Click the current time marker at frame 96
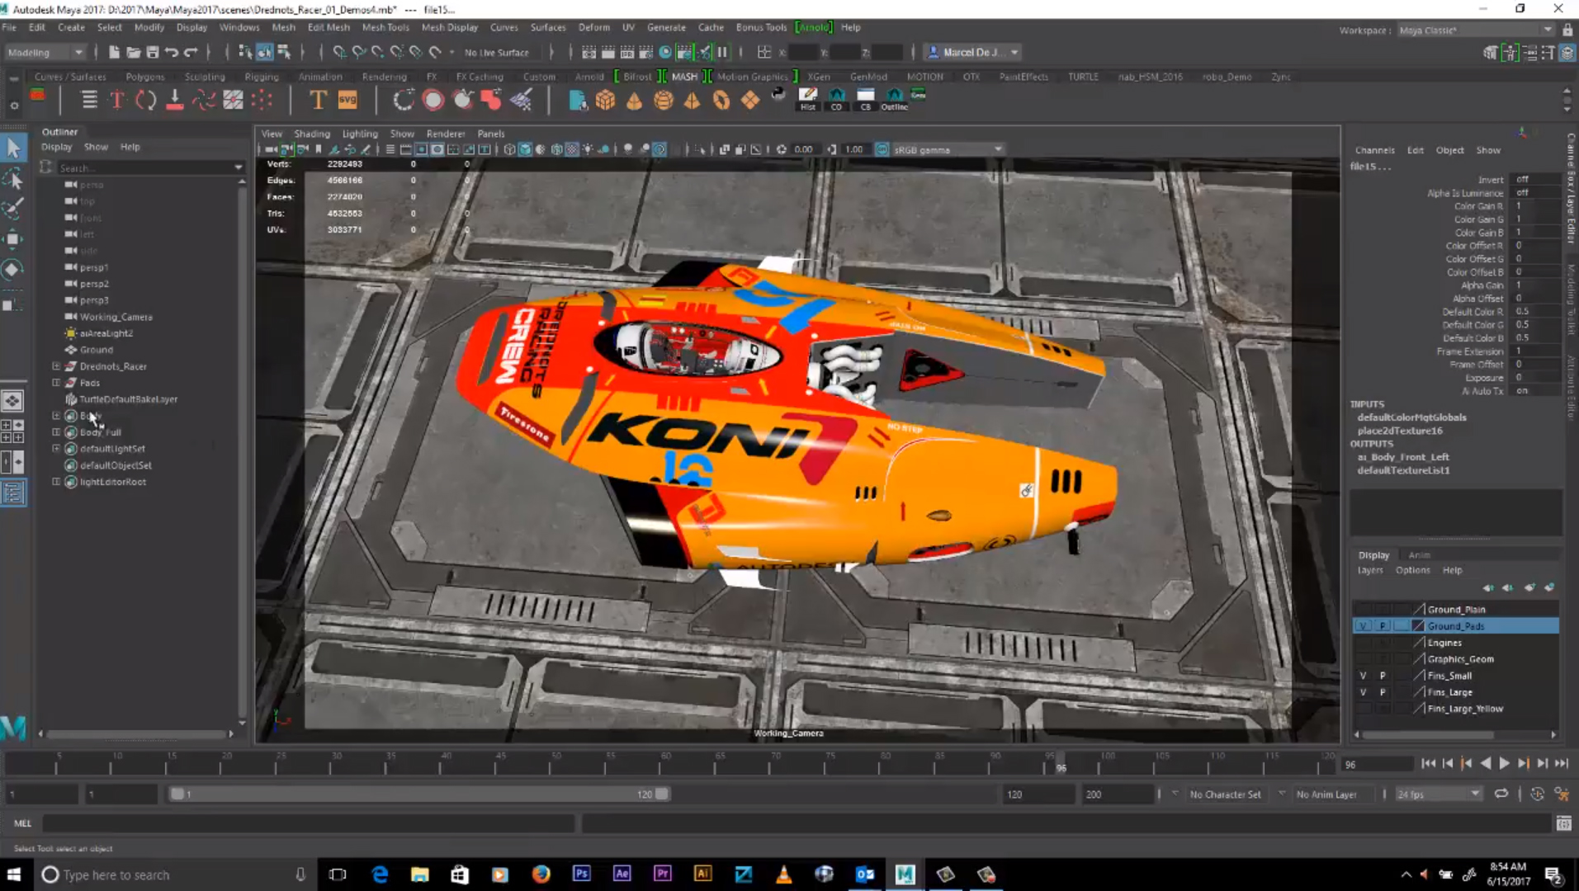This screenshot has height=891, width=1579. [x=1061, y=763]
